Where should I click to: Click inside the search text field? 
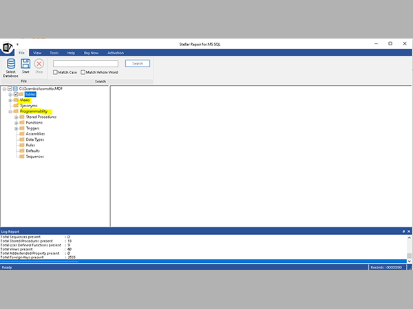[85, 64]
